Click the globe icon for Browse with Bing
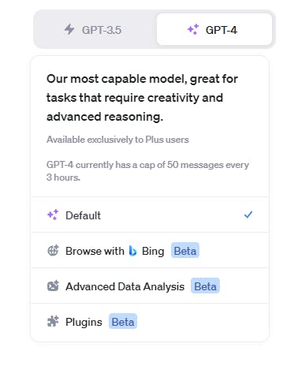 click(53, 250)
